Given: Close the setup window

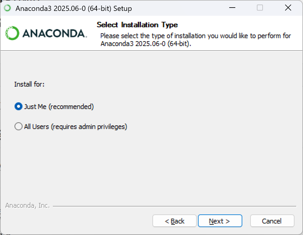Looking at the screenshot, I should click(x=288, y=8).
